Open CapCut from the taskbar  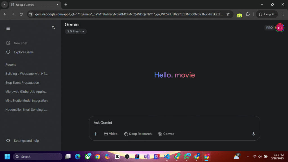[117, 157]
